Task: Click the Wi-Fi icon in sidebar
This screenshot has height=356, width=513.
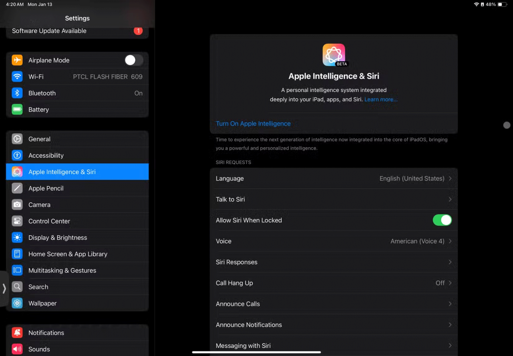Action: click(17, 77)
